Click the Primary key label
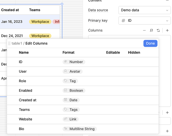172x136 pixels. tap(98, 20)
